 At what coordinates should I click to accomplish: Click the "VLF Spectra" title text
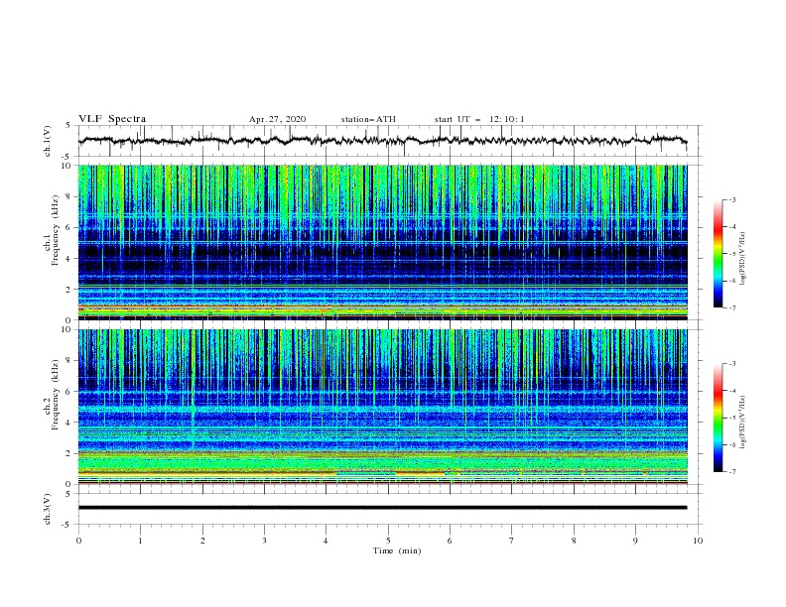pos(112,119)
